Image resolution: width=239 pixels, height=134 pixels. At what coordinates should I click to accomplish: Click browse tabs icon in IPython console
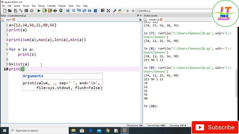pyautogui.click(x=145, y=20)
